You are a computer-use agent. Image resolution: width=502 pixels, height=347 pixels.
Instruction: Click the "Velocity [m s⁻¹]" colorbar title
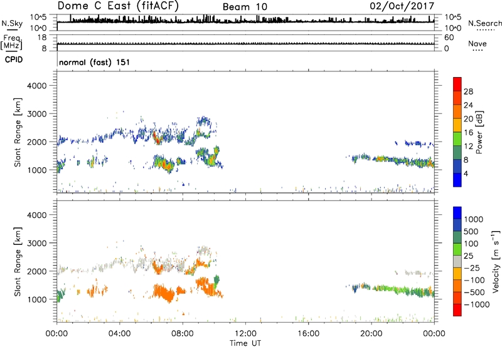coord(496,261)
